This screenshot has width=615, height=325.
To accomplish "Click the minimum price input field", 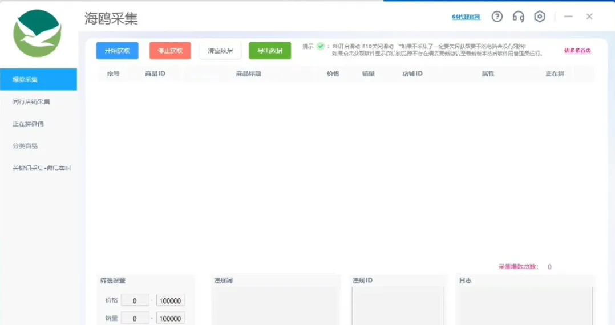I will click(x=135, y=301).
